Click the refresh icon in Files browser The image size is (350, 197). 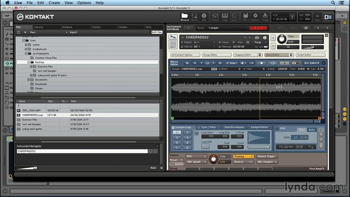point(19,32)
